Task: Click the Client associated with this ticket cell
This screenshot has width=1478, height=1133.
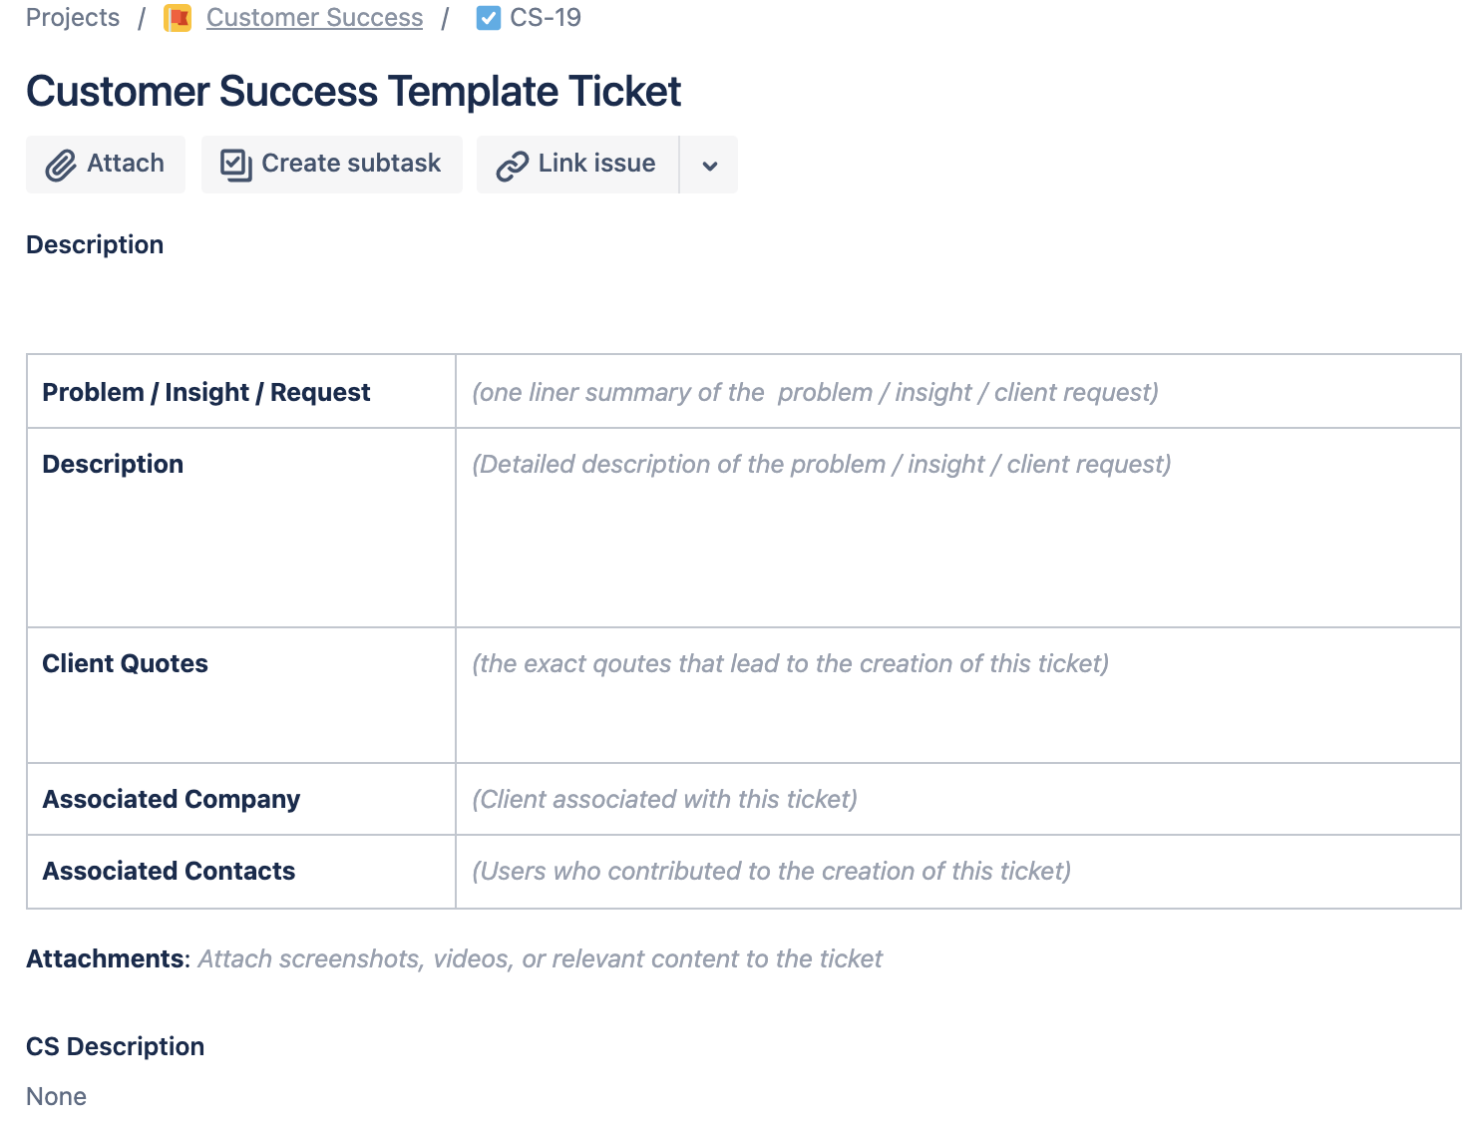Action: 958,799
